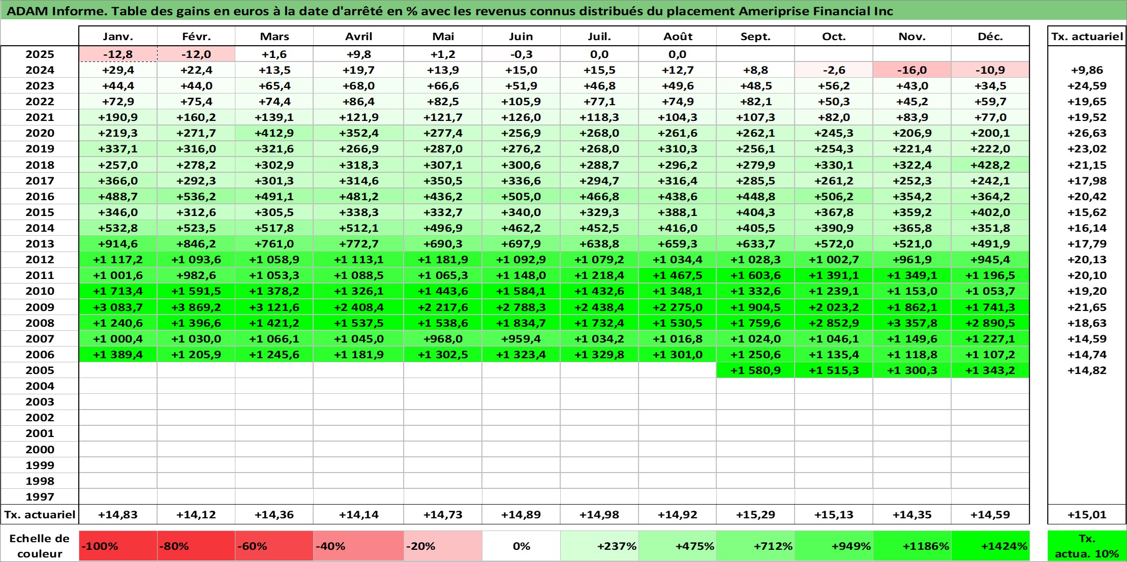This screenshot has height=562, width=1127.
Task: Select the +14,59 December actuarial rate
Action: pyautogui.click(x=990, y=515)
